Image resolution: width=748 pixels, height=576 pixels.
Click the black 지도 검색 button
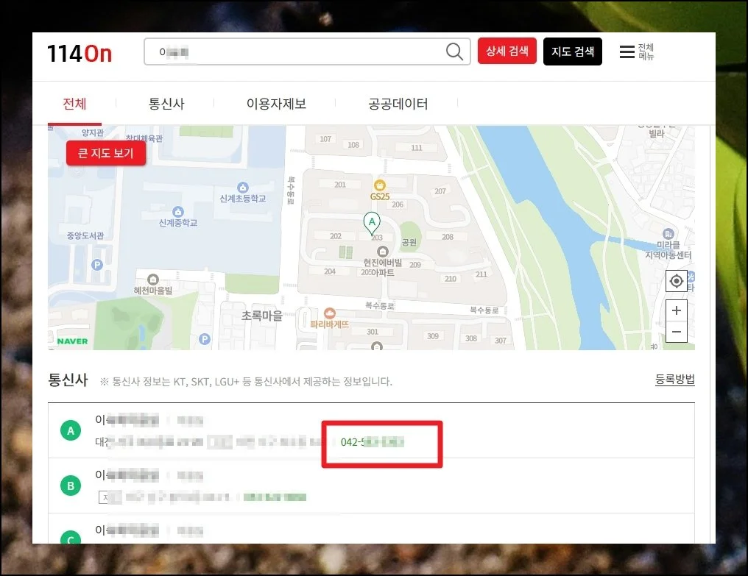click(573, 51)
